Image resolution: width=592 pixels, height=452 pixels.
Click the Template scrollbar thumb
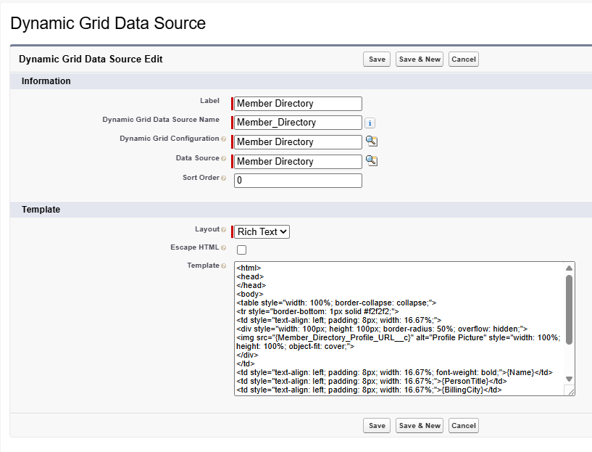click(569, 308)
